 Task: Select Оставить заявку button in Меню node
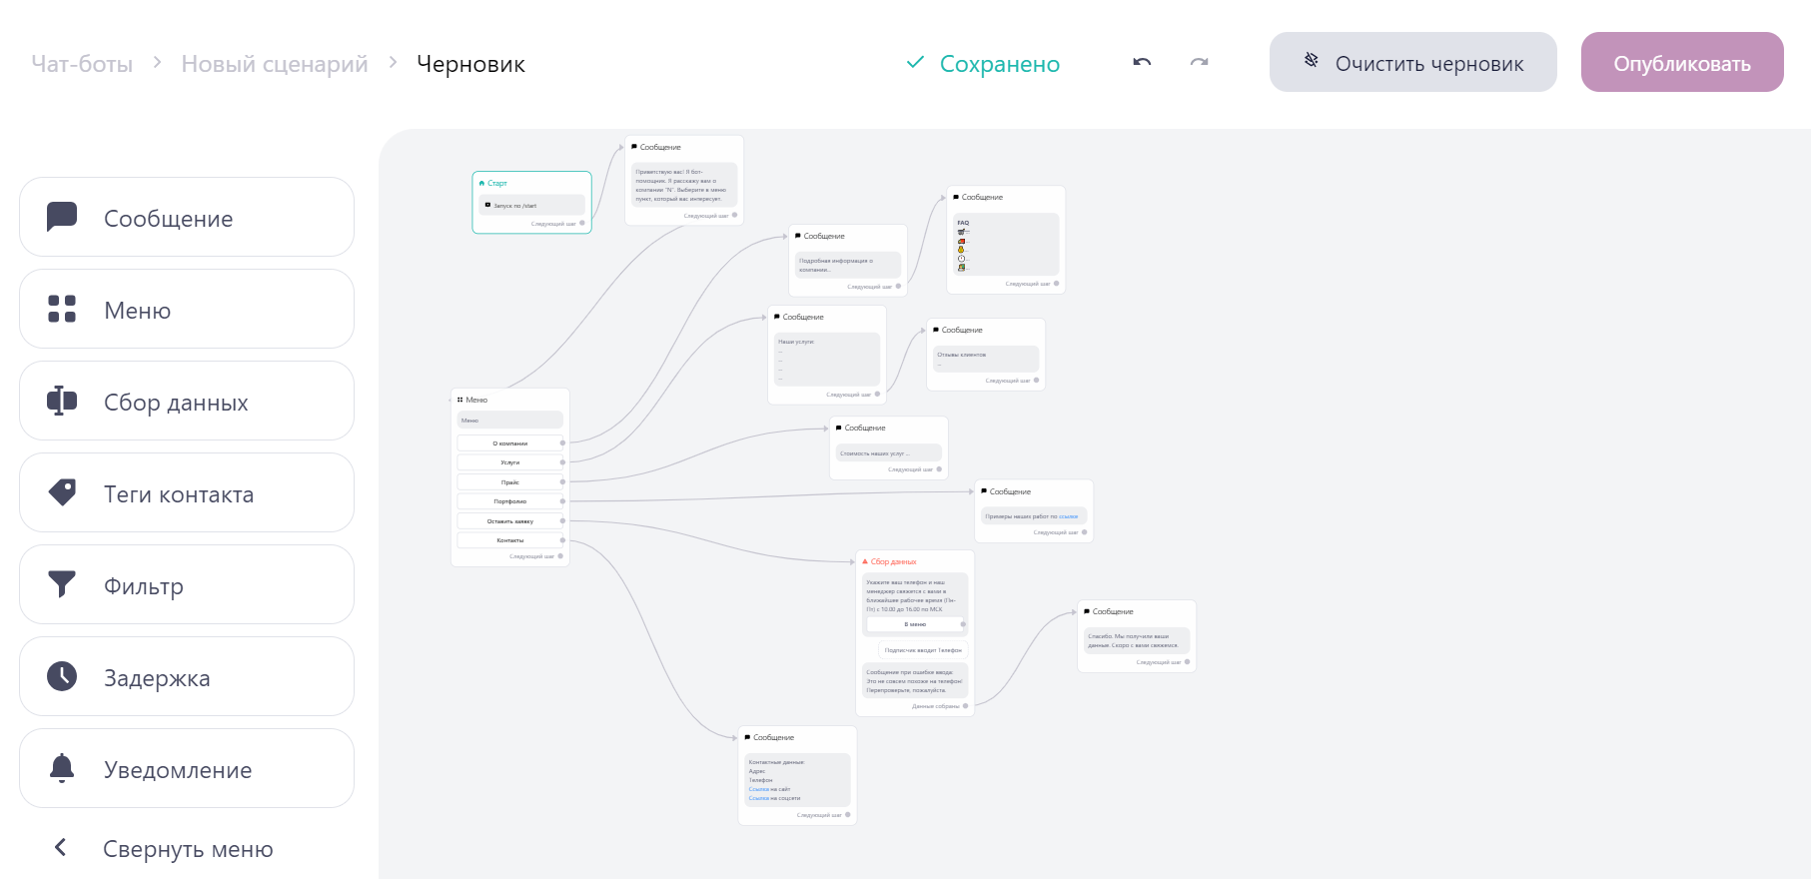click(x=510, y=520)
